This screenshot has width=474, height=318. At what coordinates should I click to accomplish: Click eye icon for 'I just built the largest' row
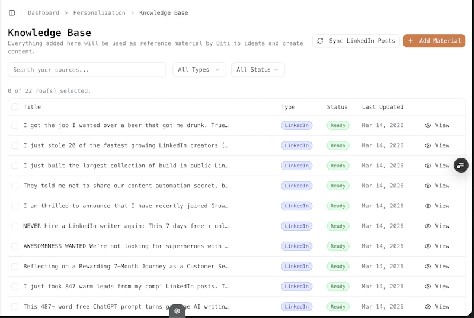coord(428,166)
